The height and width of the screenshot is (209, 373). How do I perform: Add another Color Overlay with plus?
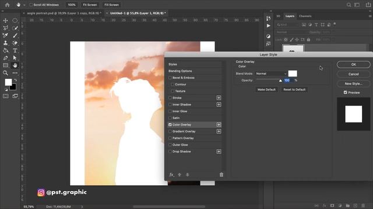click(219, 125)
